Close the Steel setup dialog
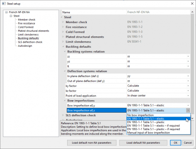The height and width of the screenshot is (149, 196). [192, 4]
